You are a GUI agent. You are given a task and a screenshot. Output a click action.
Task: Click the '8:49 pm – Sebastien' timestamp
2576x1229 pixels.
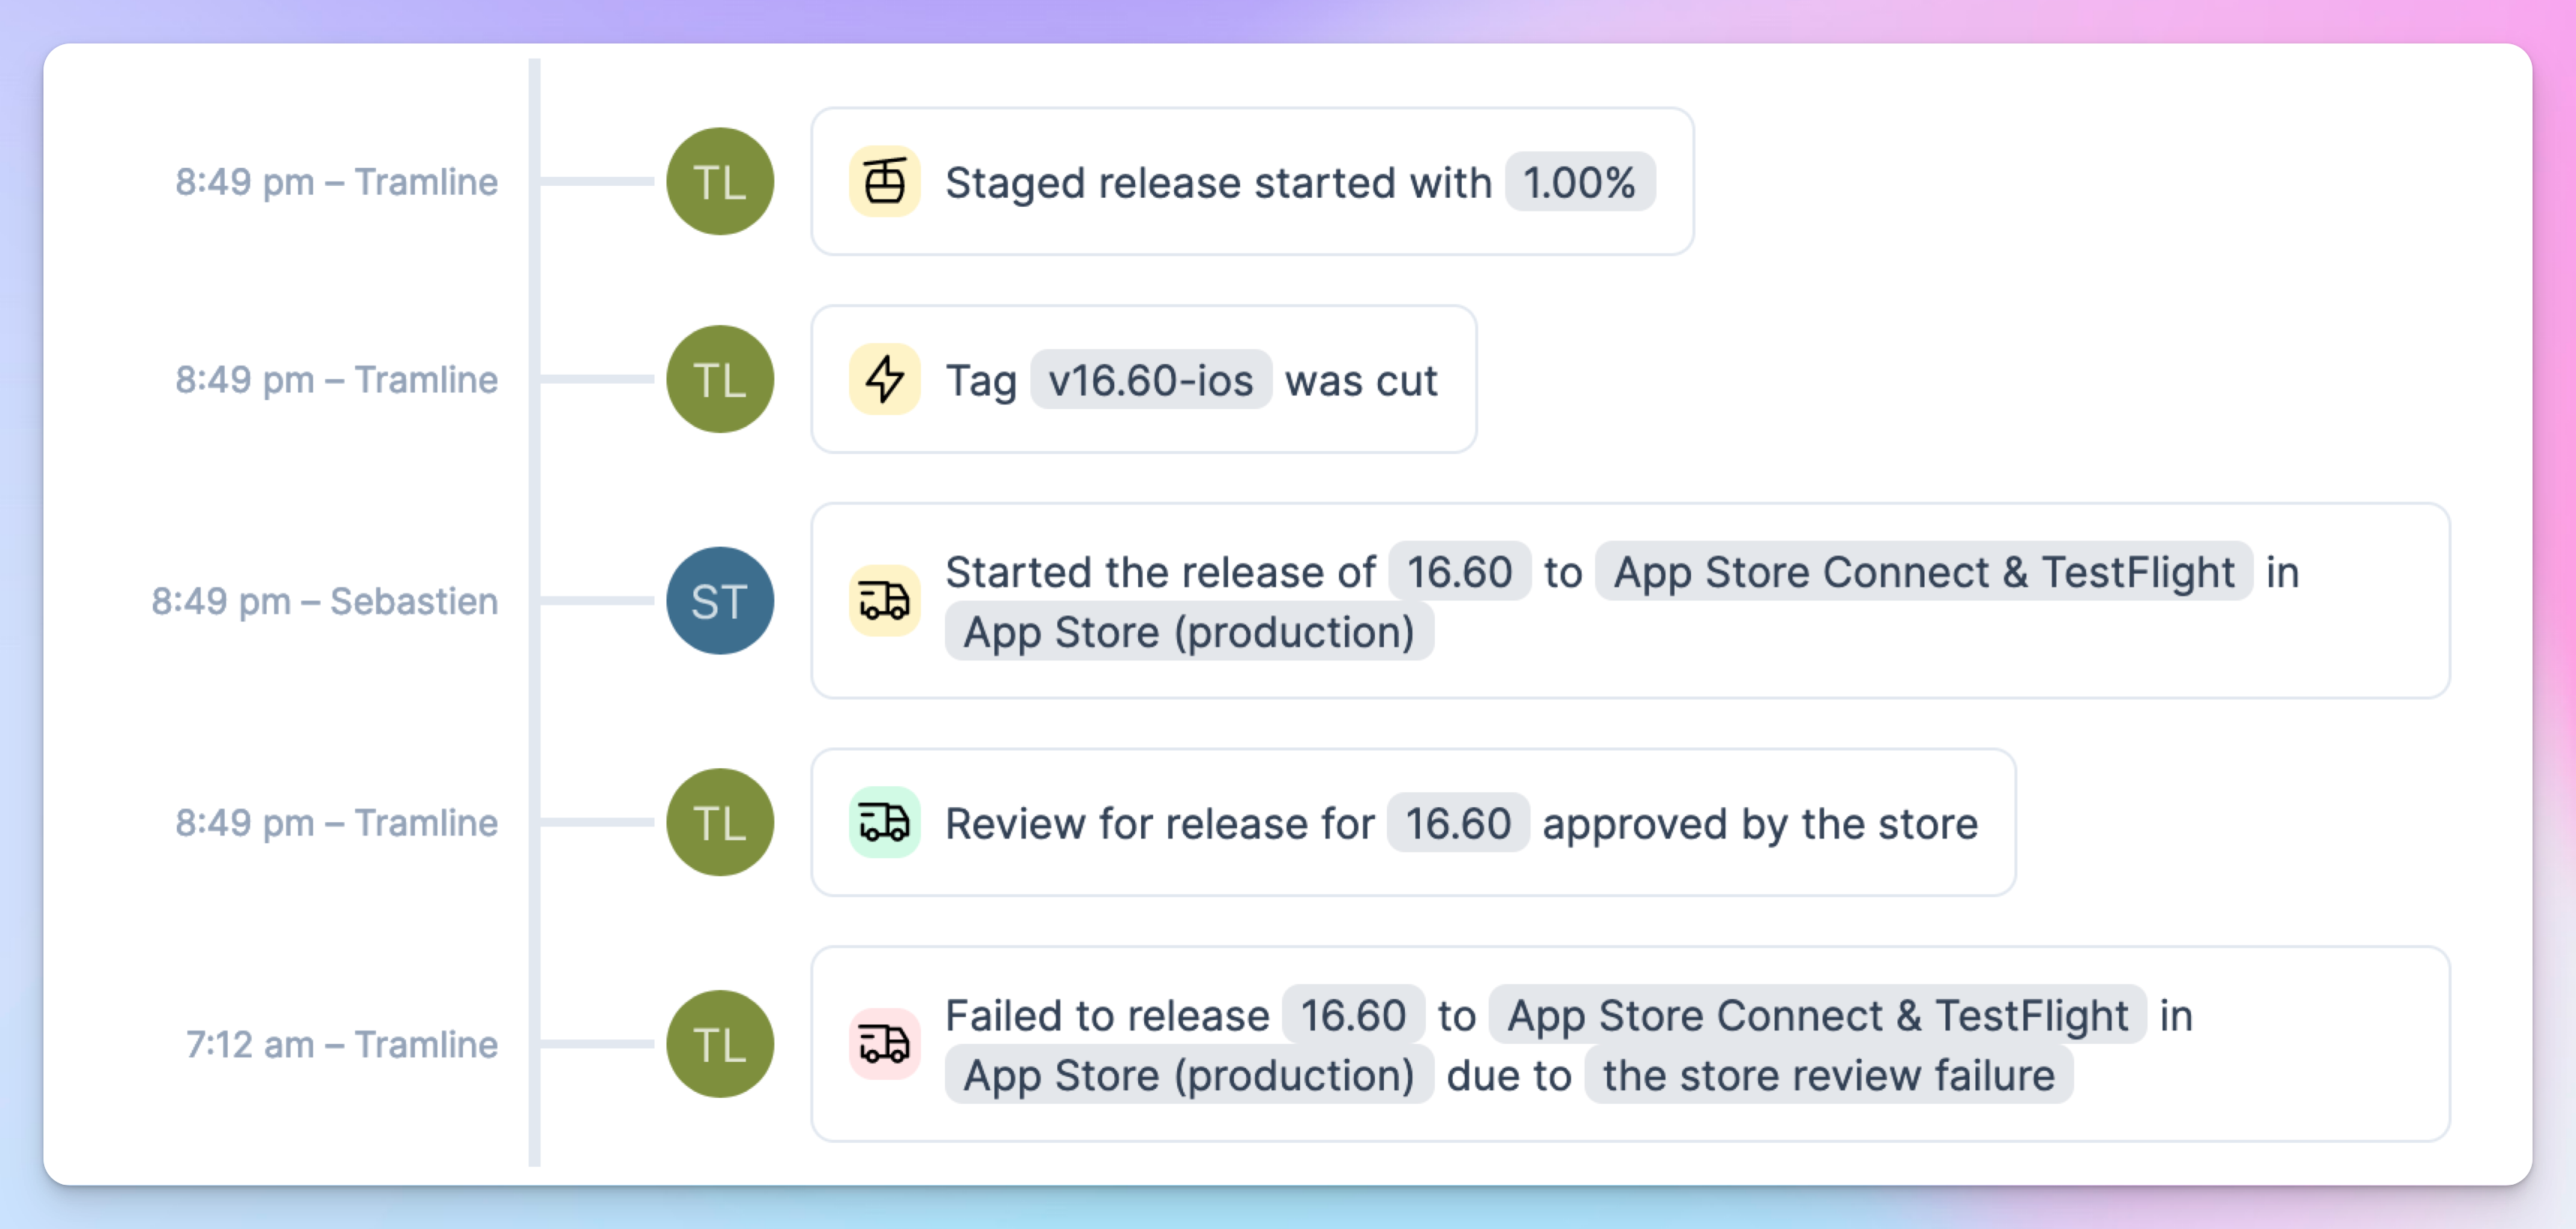pyautogui.click(x=324, y=601)
